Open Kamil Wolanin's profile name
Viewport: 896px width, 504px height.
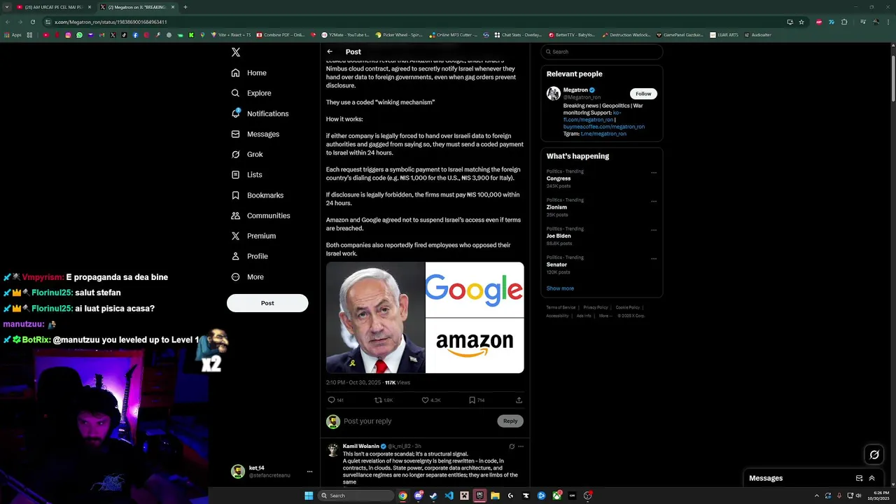click(x=361, y=446)
